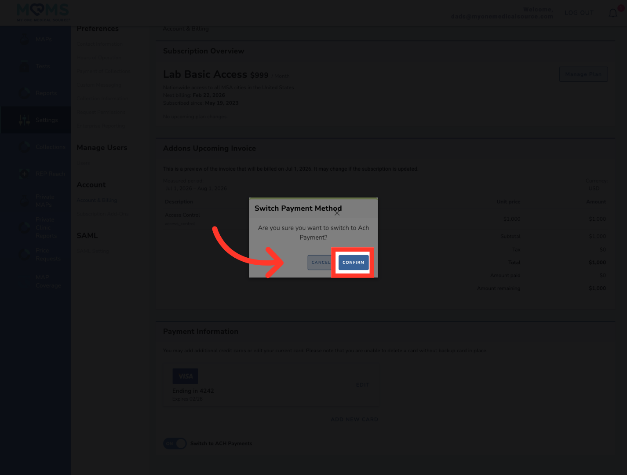
Task: Click 'Subscribed since: May 19, 2023' text
Action: (200, 103)
